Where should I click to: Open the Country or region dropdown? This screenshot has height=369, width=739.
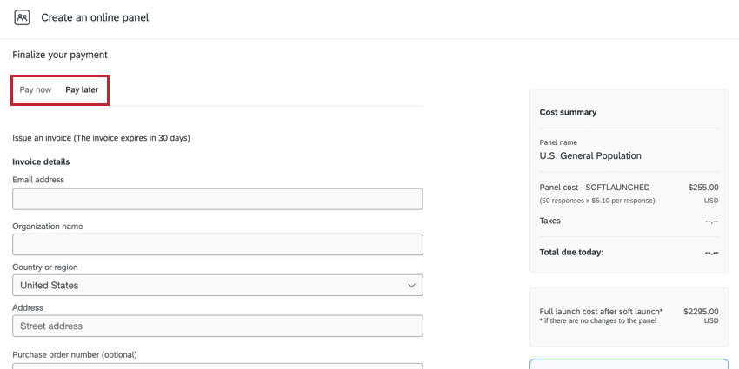point(217,285)
